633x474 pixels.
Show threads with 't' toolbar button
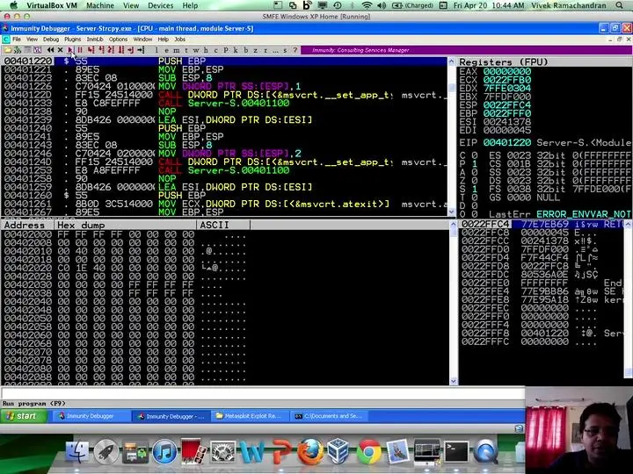click(186, 50)
